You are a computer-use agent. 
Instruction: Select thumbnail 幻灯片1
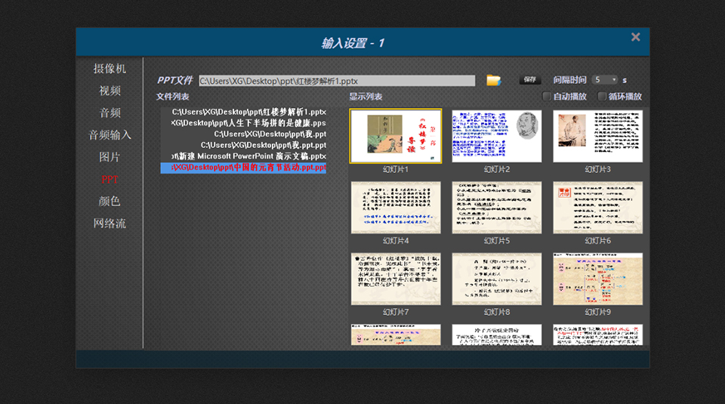396,136
